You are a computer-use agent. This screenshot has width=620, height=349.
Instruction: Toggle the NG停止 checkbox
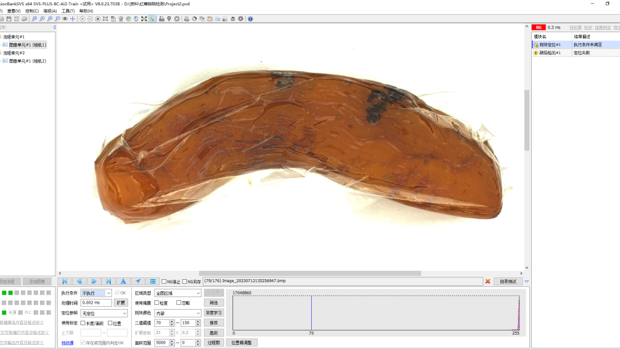164,282
